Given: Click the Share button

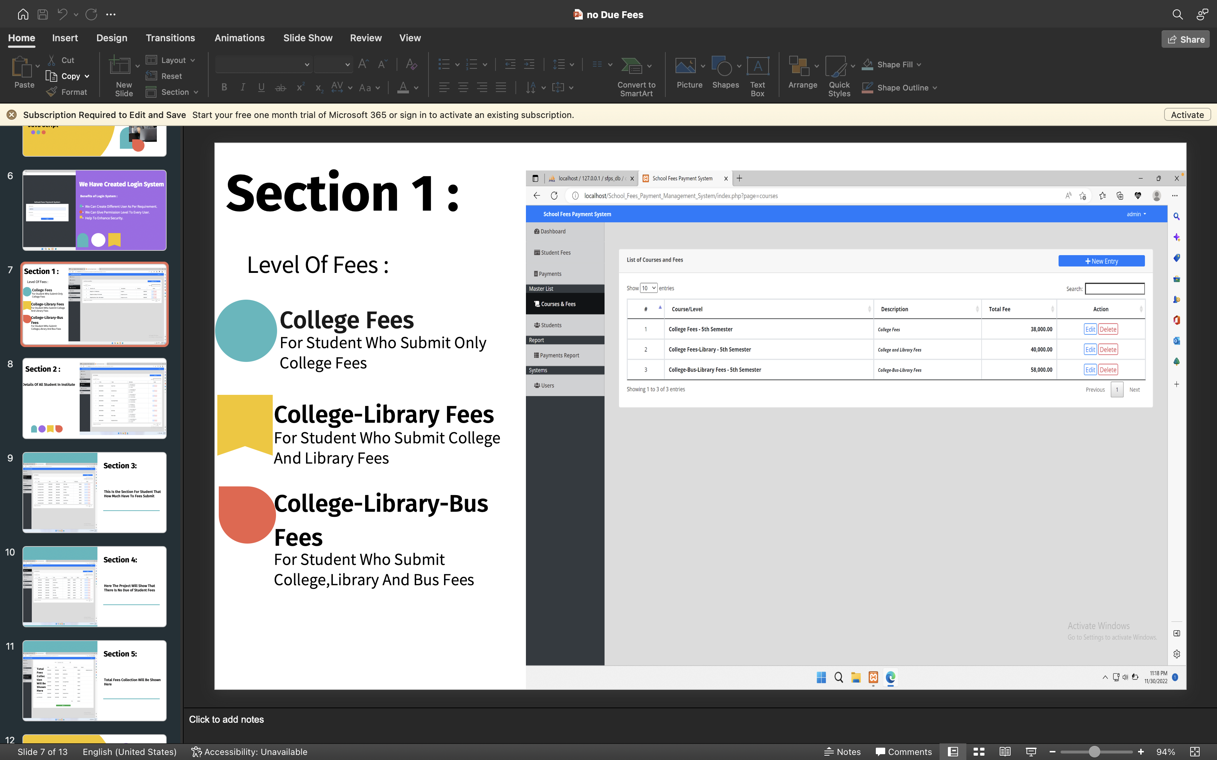Looking at the screenshot, I should [x=1184, y=39].
